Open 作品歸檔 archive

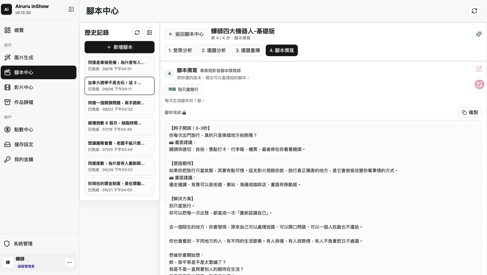(x=38, y=102)
